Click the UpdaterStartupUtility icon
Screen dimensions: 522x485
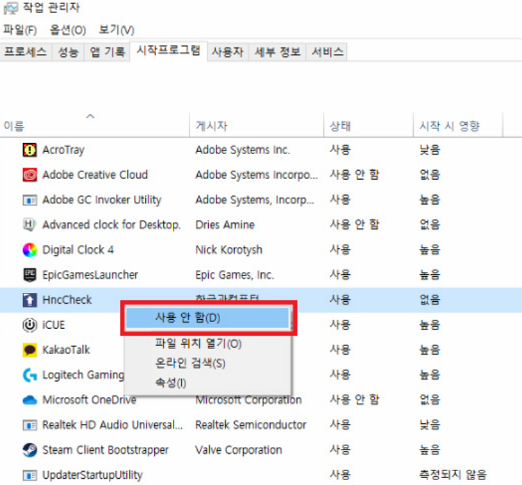pyautogui.click(x=30, y=475)
